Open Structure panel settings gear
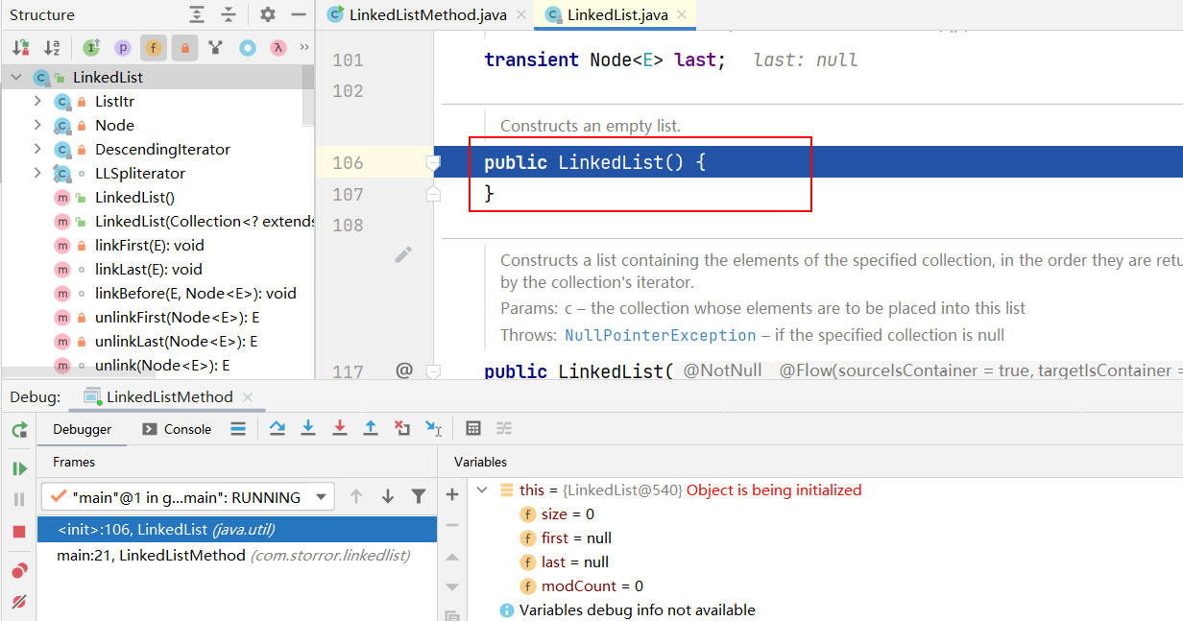Image resolution: width=1183 pixels, height=621 pixels. click(268, 14)
